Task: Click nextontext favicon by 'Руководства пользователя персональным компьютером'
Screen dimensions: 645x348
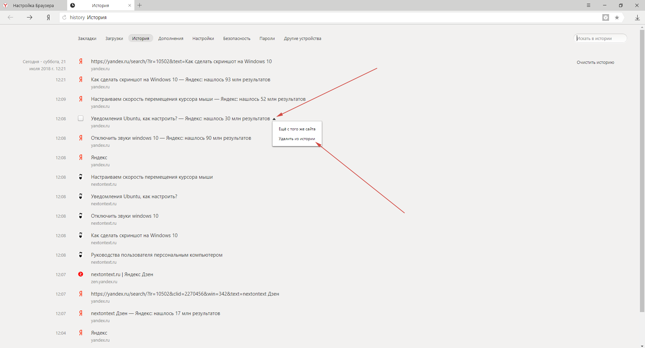Action: click(81, 255)
